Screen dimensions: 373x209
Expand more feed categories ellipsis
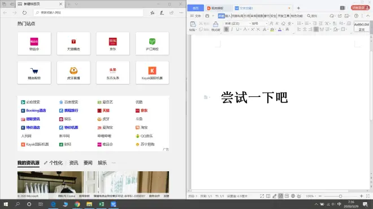coord(114,163)
